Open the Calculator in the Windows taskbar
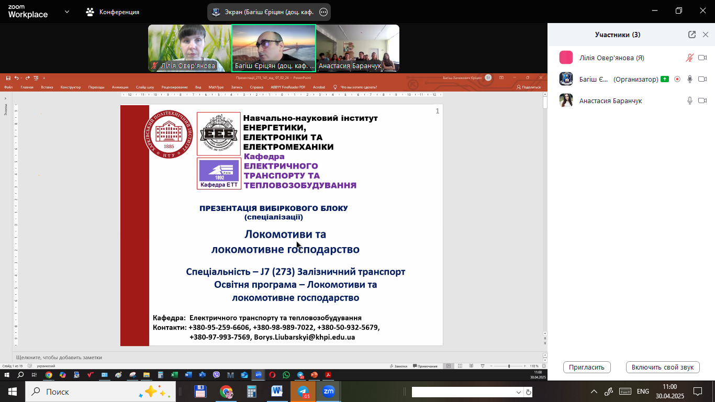This screenshot has height=402, width=715. pos(252,392)
